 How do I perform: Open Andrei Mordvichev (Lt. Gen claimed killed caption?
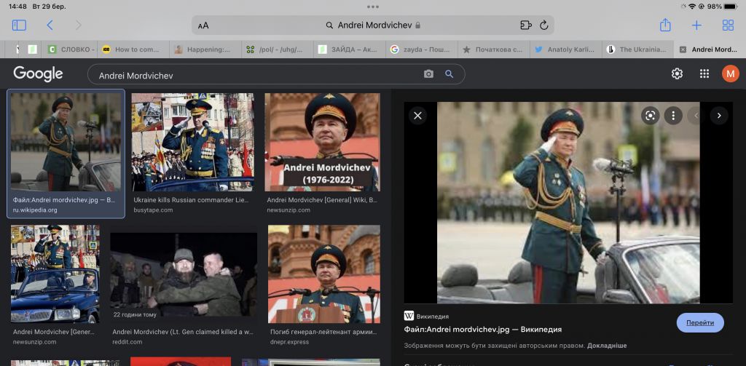184,333
